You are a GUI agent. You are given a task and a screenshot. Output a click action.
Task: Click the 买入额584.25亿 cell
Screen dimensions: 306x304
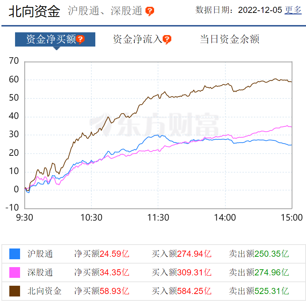pos(182,291)
